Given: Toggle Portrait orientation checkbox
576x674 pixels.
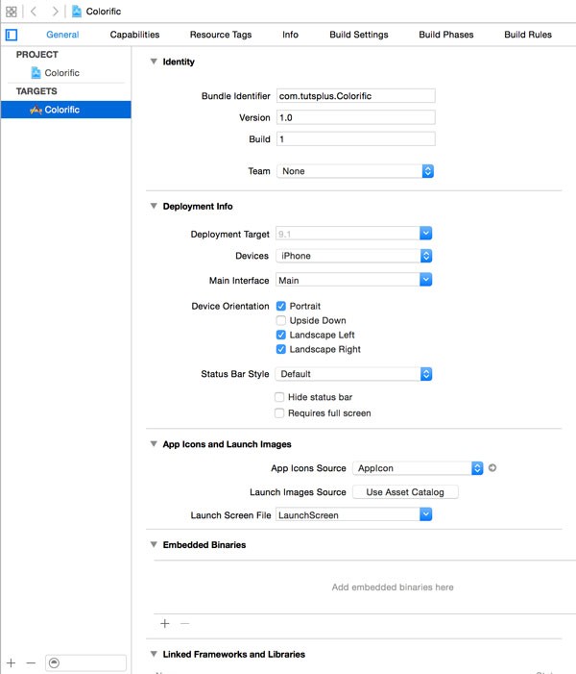Looking at the screenshot, I should point(281,306).
